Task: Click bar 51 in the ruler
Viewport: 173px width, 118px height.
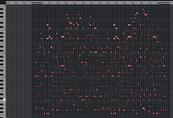Action: click(8, 3)
